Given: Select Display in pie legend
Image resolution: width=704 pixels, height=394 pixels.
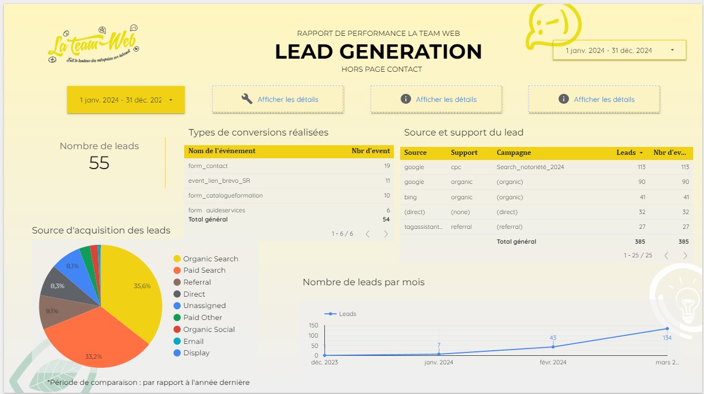Looking at the screenshot, I should click(192, 353).
